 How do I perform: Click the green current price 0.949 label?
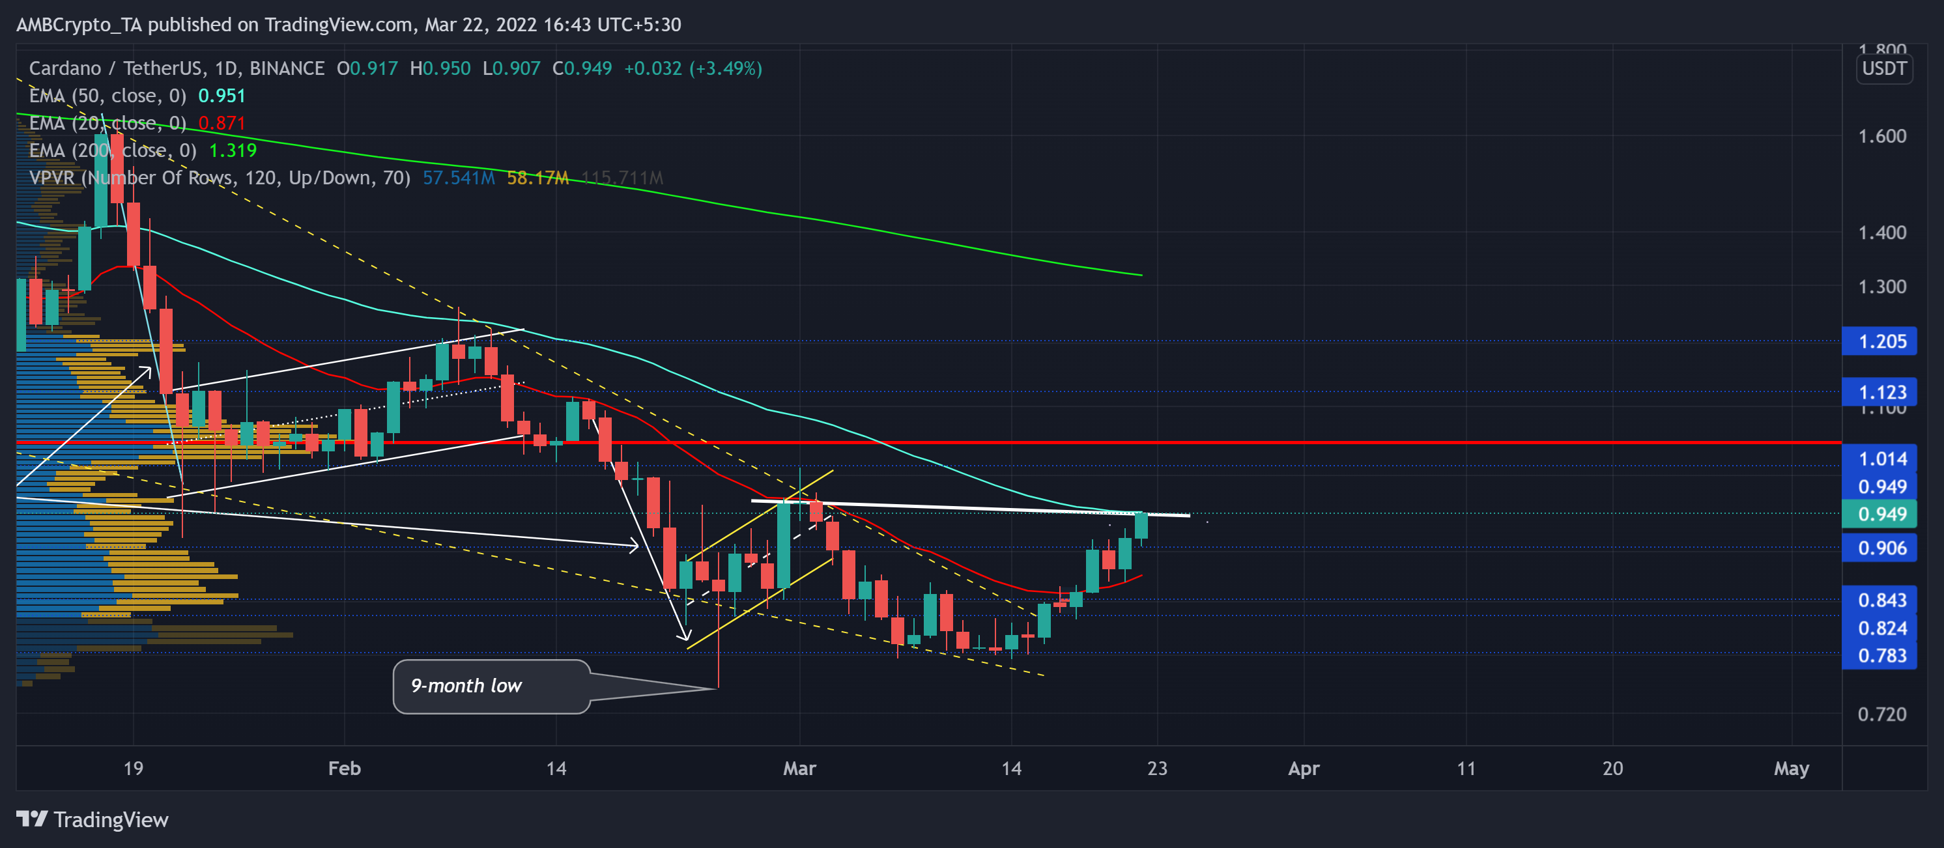pos(1878,514)
